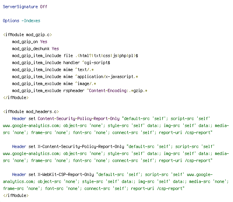Click the handler ^cgi-script$ line
This screenshot has height=202, width=233.
(x=61, y=63)
